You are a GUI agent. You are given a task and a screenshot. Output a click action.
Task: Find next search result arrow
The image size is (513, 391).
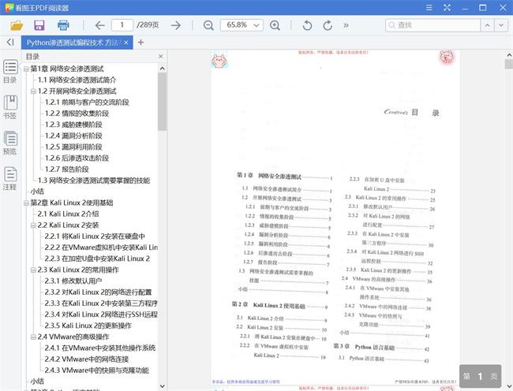tap(501, 25)
